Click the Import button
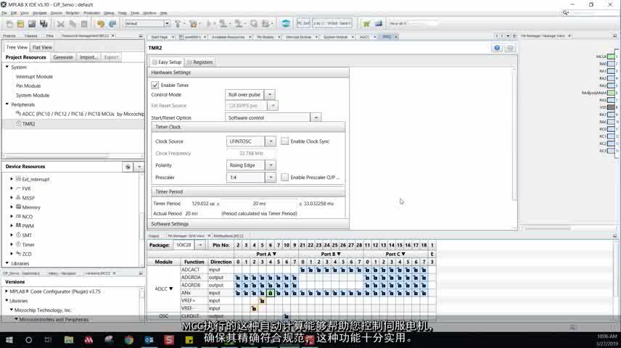Screen dimensions: 621x348 tap(89, 57)
